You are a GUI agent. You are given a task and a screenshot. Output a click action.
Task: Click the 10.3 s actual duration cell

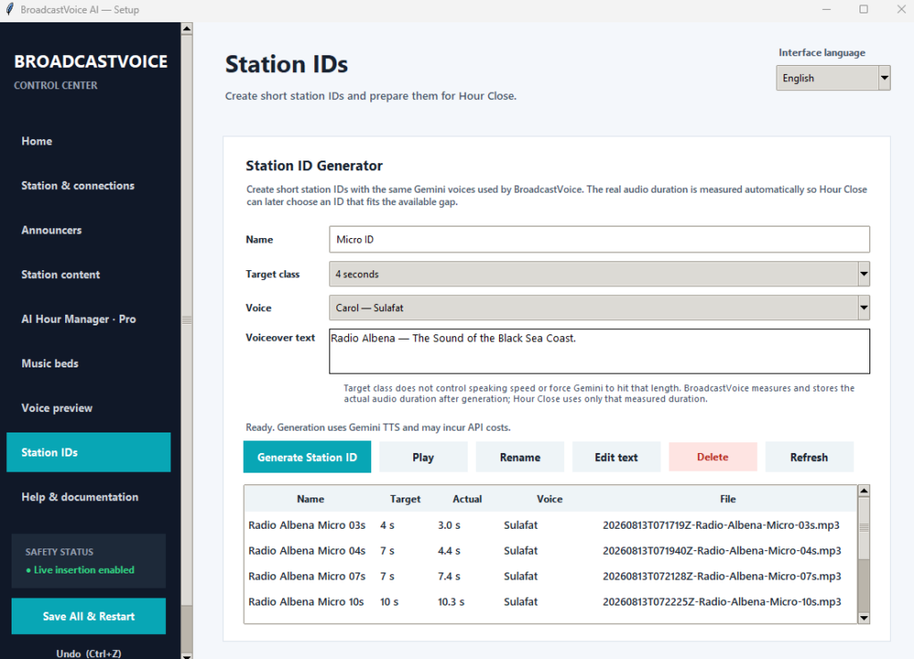pos(451,602)
